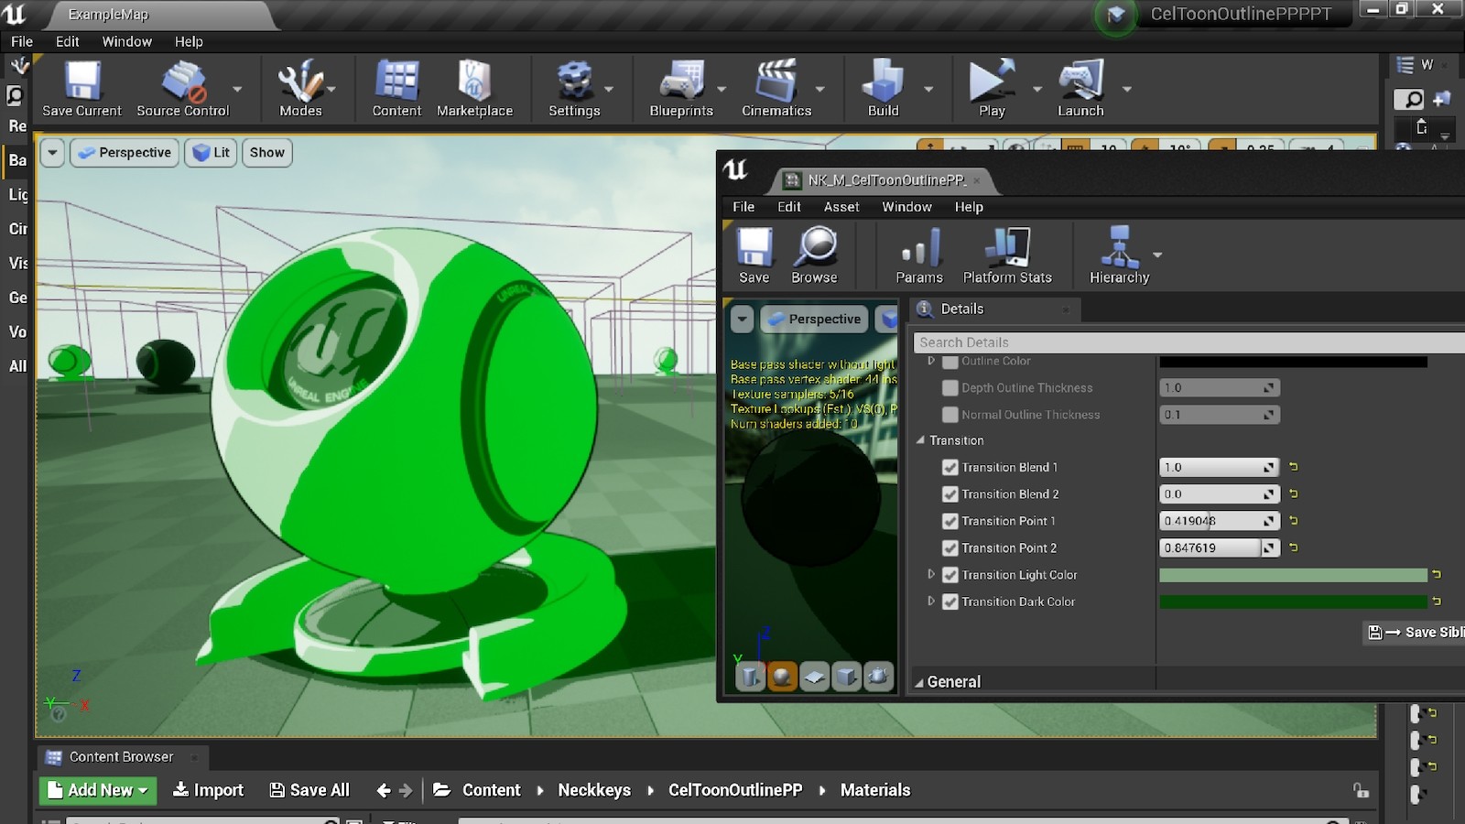Viewport: 1465px width, 824px height.
Task: Disable the Transition Point 2 override checkbox
Action: click(950, 548)
